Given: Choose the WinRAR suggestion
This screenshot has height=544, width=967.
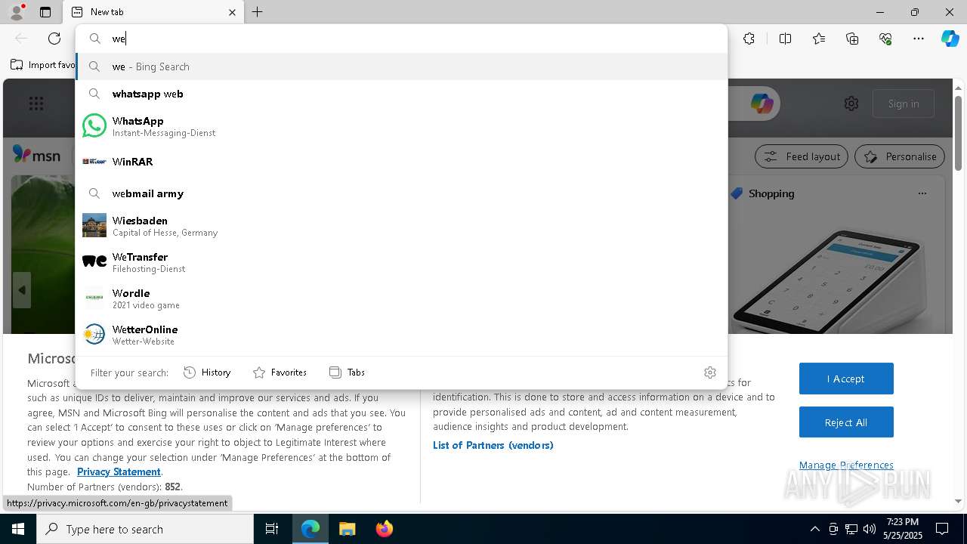Looking at the screenshot, I should coord(401,162).
